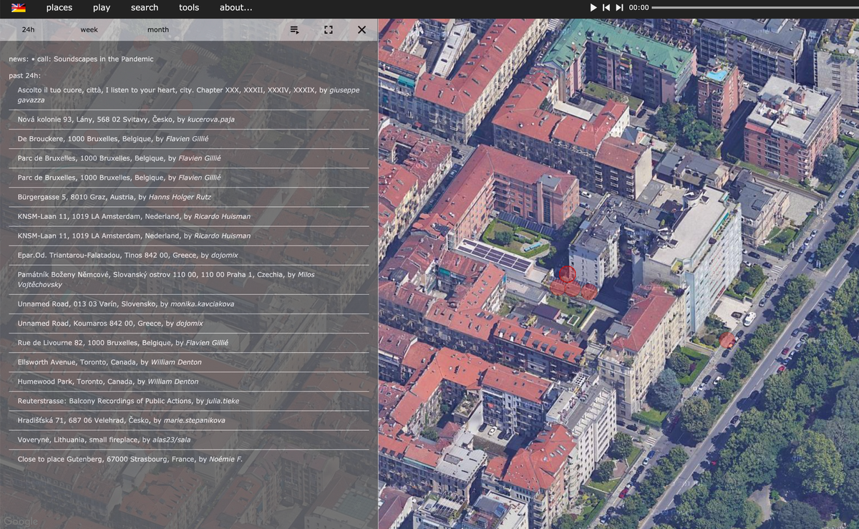Open the places menu
Screen dimensions: 859x529
(x=59, y=8)
